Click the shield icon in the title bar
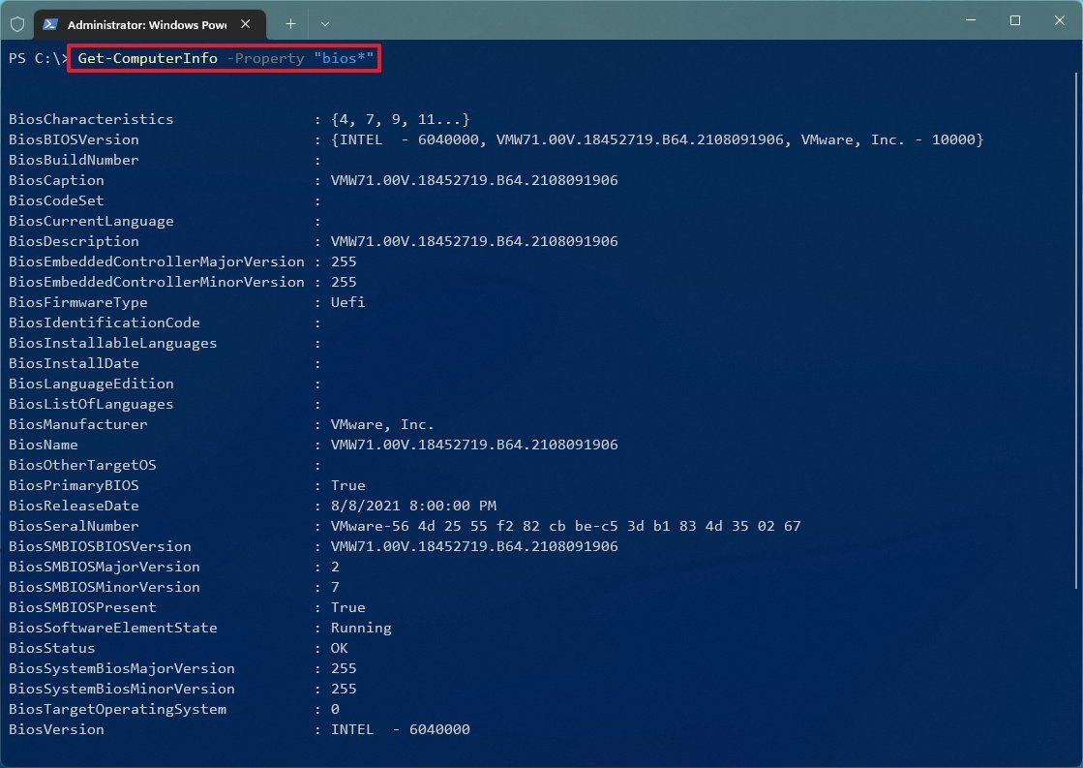The height and width of the screenshot is (768, 1083). tap(16, 23)
